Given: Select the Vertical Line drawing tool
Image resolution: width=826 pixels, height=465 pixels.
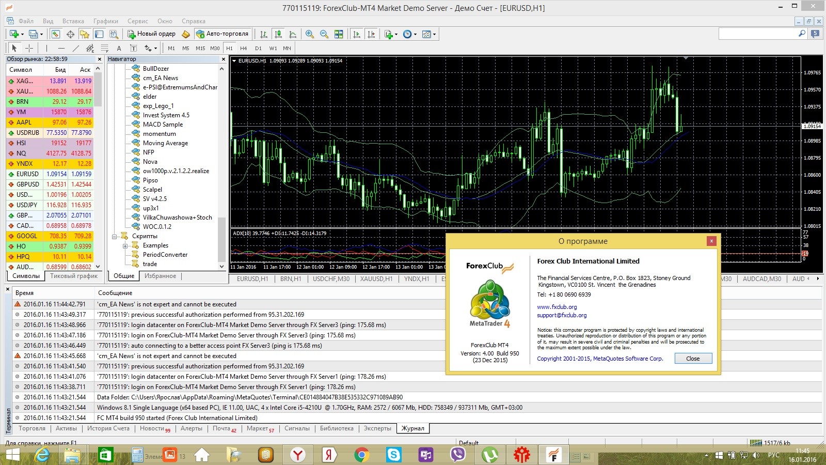Looking at the screenshot, I should [x=46, y=48].
